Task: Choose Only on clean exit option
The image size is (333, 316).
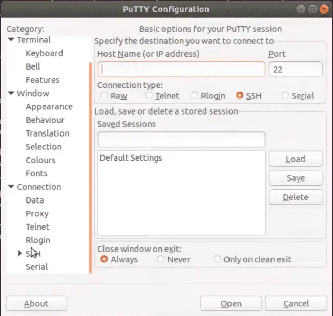Action: [217, 259]
